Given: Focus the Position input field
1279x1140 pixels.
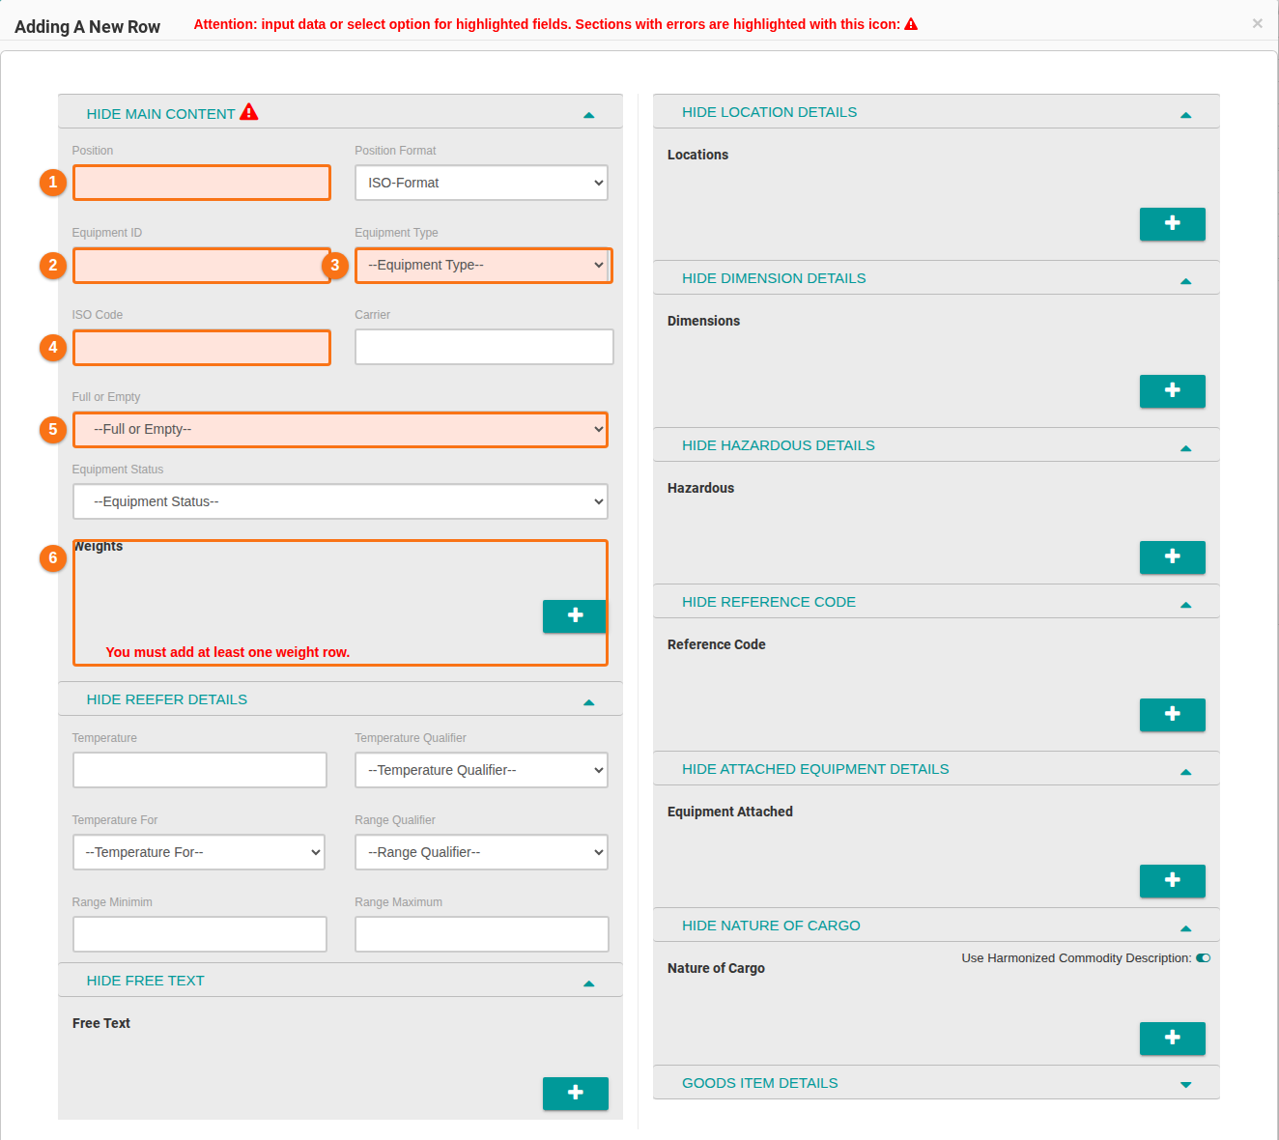Looking at the screenshot, I should (202, 183).
